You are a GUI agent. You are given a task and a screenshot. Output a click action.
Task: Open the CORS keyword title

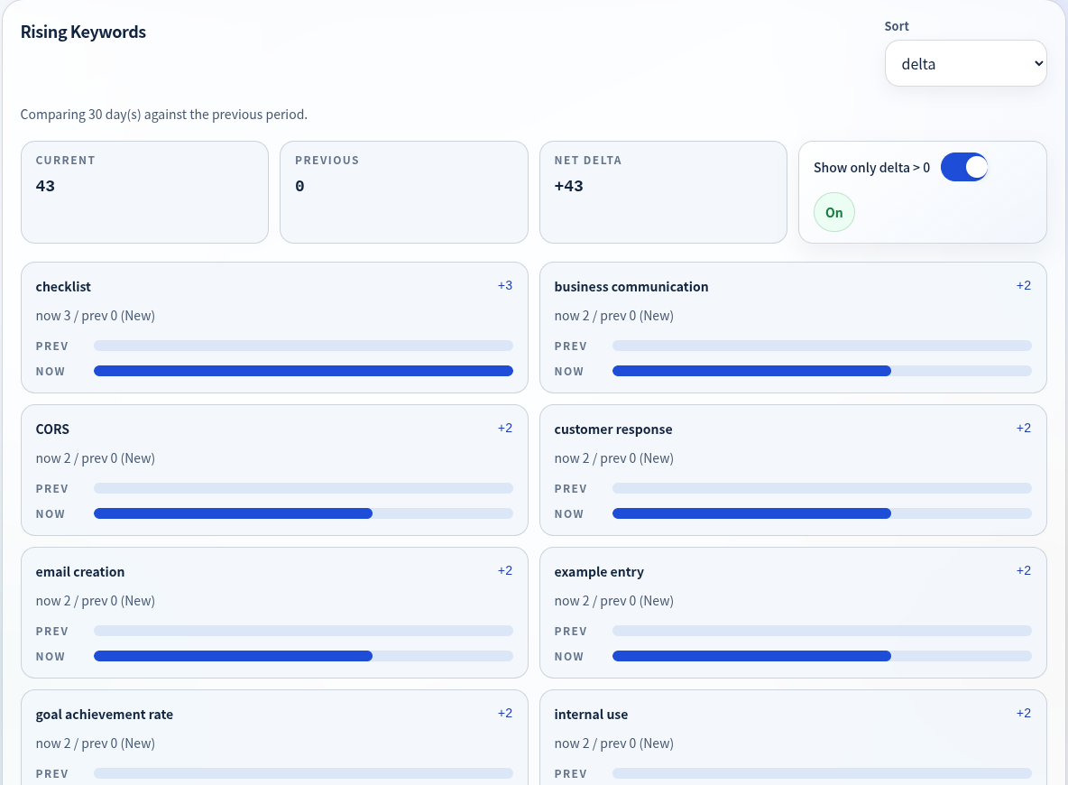(x=52, y=429)
